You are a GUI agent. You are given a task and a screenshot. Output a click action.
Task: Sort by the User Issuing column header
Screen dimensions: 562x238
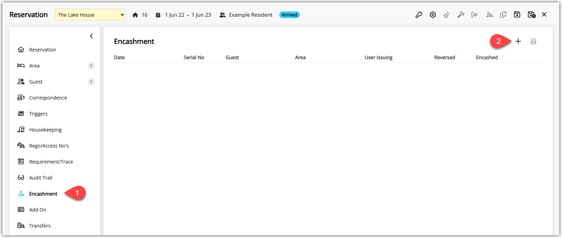[x=379, y=57]
